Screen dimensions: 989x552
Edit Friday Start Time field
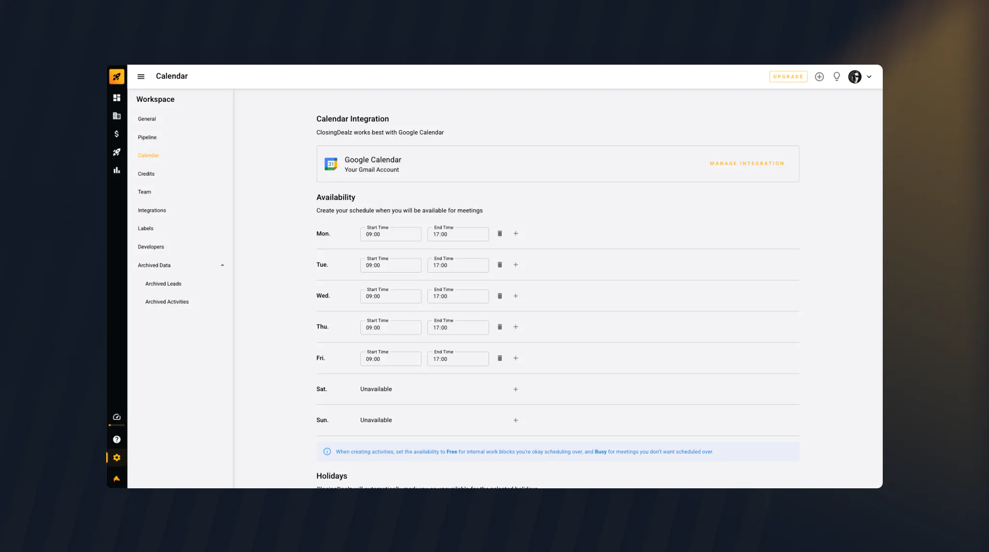click(391, 359)
